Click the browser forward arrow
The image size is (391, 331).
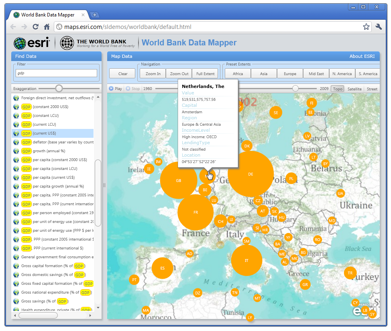point(24,27)
